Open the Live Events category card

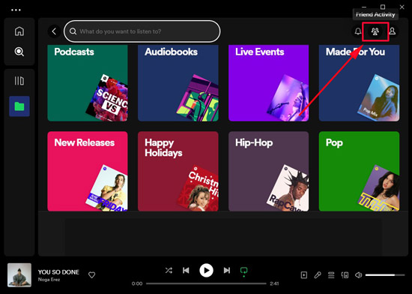click(x=268, y=83)
